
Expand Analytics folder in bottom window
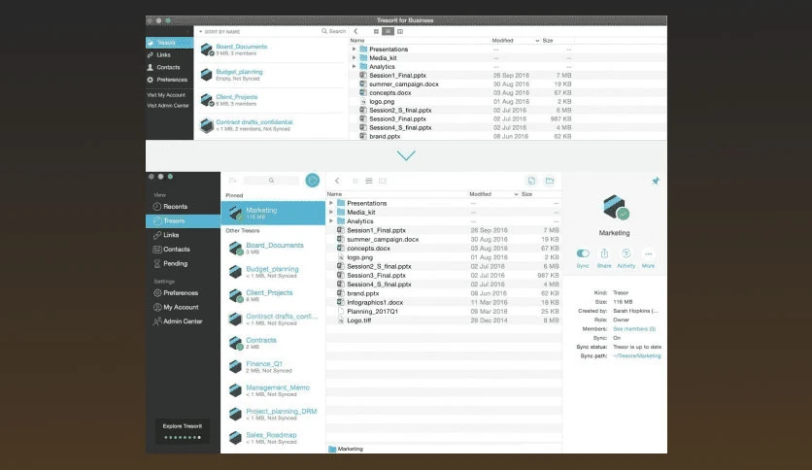pos(331,221)
